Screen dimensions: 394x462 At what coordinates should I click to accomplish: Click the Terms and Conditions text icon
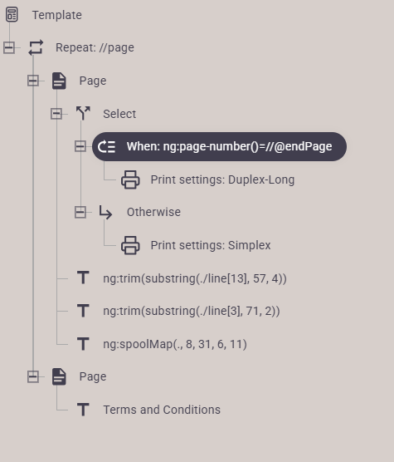(x=83, y=410)
